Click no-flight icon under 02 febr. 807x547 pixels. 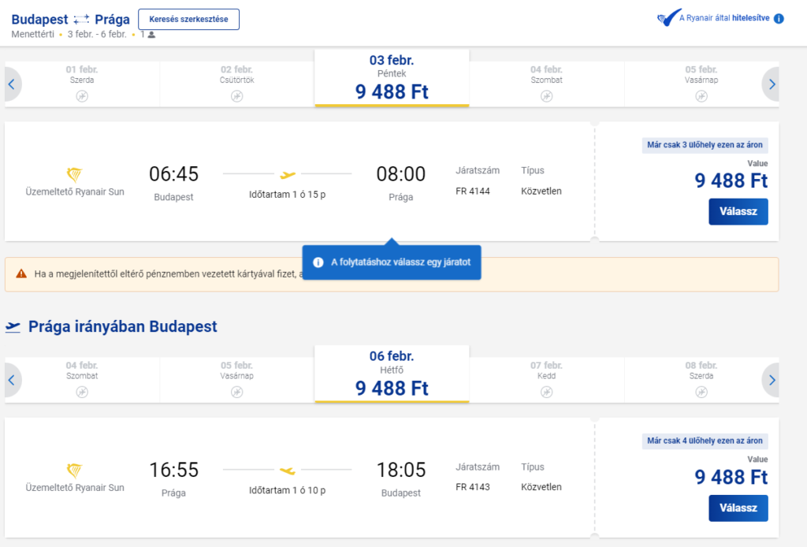236,95
